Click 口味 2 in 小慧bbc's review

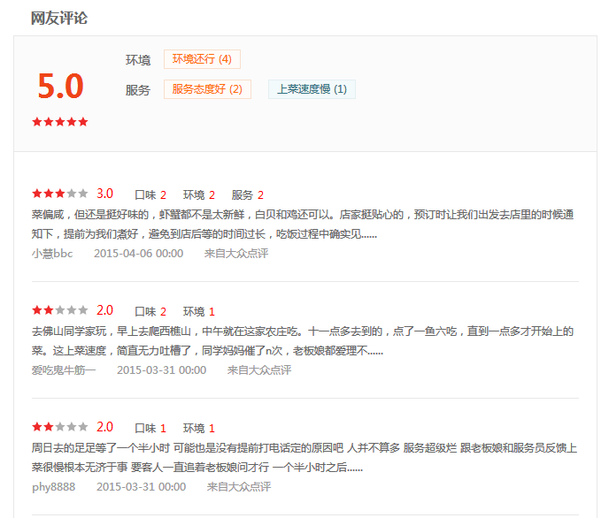point(150,194)
